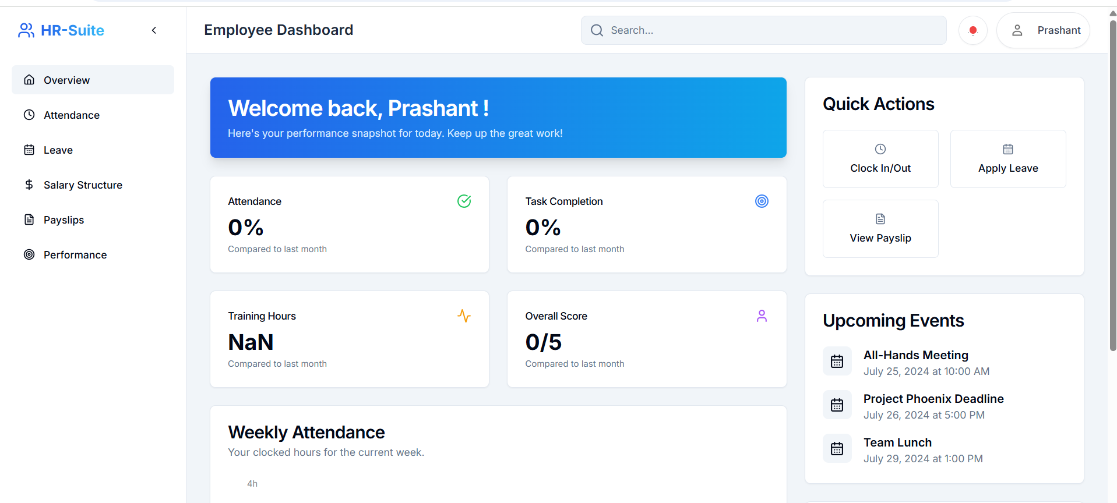Viewport: 1117px width, 503px height.
Task: Click the calendar icon for All-Hands Meeting
Action: point(837,362)
